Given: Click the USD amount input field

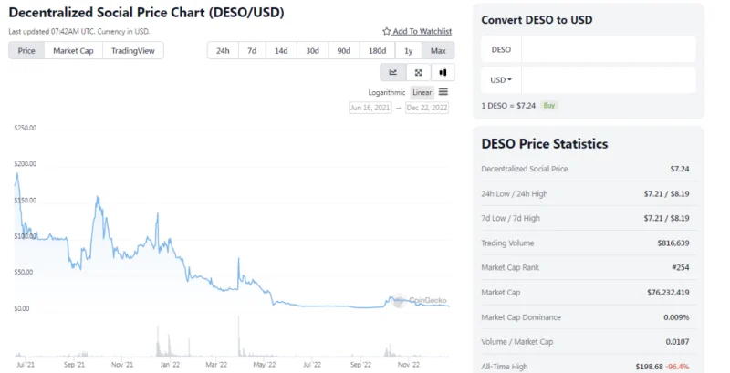Looking at the screenshot, I should pyautogui.click(x=609, y=80).
